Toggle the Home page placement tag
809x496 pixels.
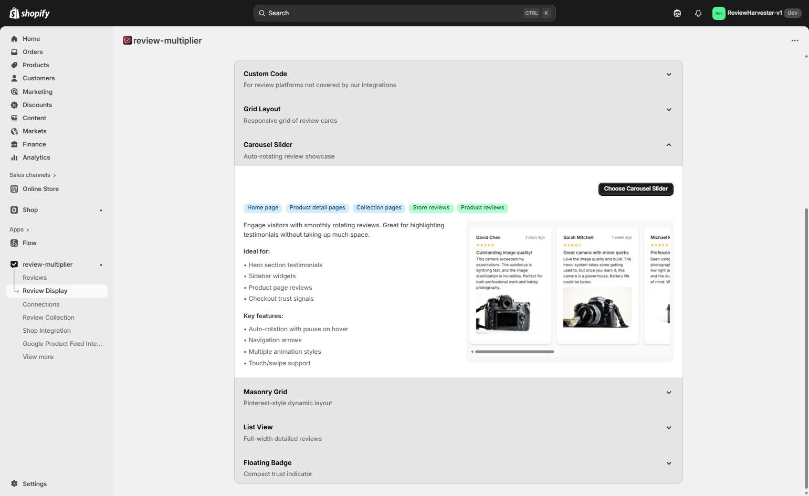click(262, 207)
